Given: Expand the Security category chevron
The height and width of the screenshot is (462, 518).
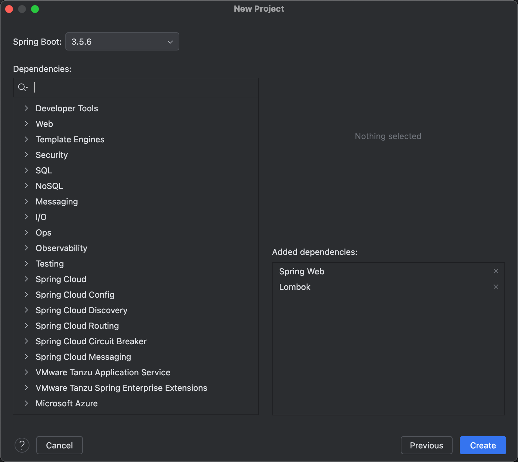Looking at the screenshot, I should (27, 155).
